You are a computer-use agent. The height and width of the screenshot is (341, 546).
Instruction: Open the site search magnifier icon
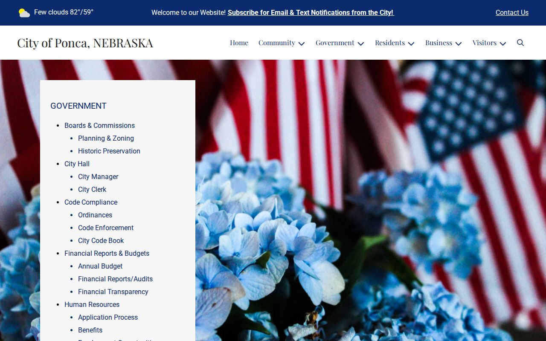[520, 43]
